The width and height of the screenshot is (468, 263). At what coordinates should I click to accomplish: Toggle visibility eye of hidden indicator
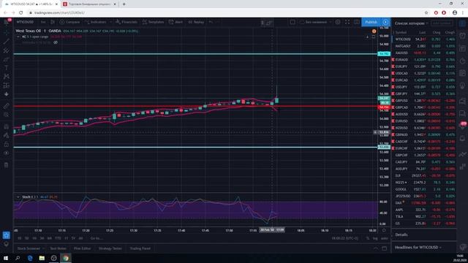(56, 42)
